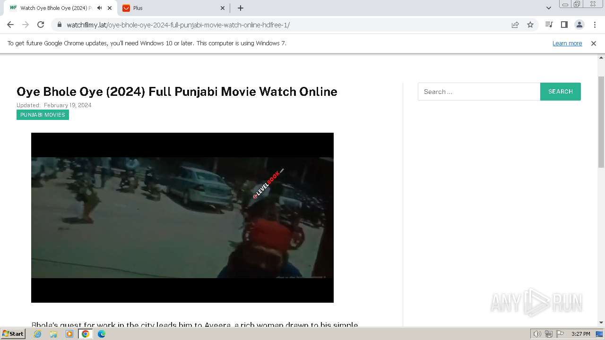Reload the current page
The image size is (605, 340).
click(41, 25)
